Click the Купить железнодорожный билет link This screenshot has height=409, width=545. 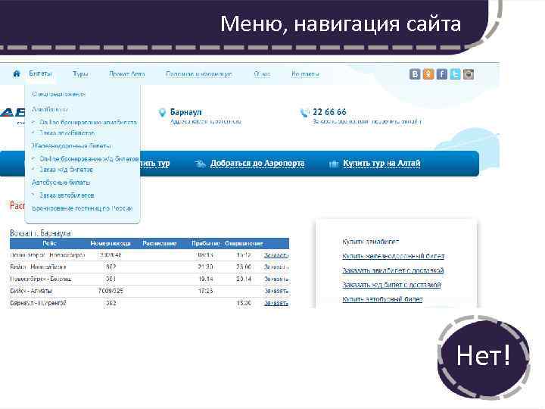coord(393,256)
